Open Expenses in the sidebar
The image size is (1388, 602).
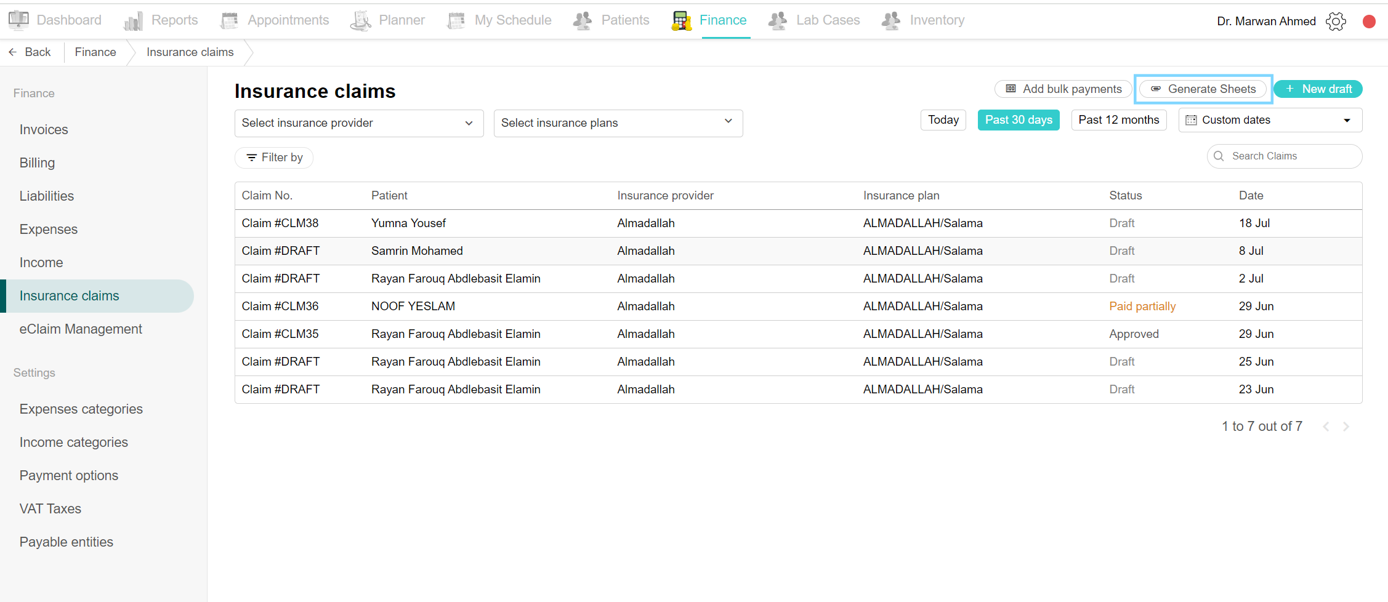[49, 230]
